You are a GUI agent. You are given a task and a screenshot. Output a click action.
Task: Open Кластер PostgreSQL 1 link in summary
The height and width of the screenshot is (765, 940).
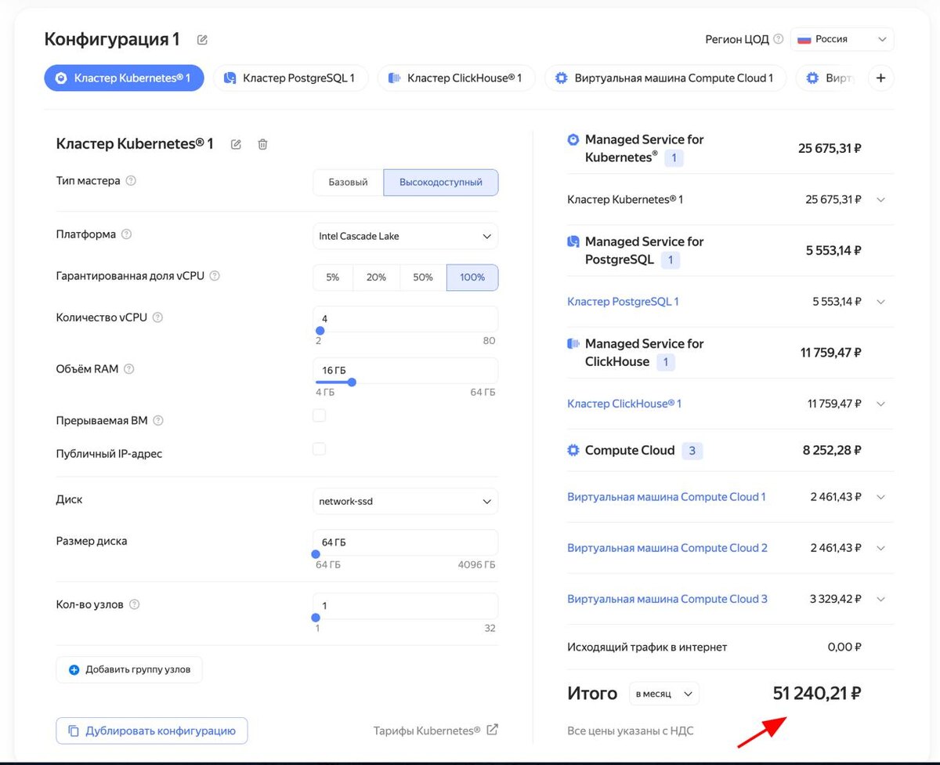coord(623,302)
